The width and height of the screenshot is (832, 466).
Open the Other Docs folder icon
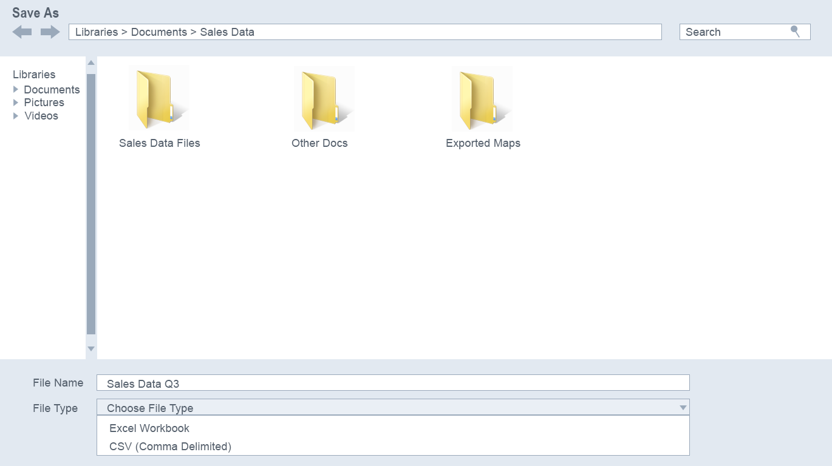click(x=324, y=98)
